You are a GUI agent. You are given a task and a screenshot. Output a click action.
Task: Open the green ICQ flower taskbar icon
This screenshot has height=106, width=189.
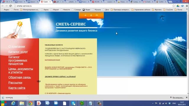pyautogui.click(x=82, y=103)
